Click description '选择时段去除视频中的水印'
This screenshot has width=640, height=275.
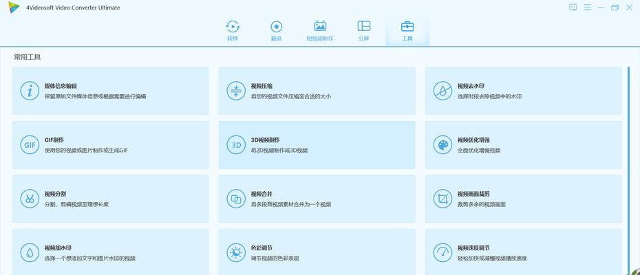click(489, 97)
